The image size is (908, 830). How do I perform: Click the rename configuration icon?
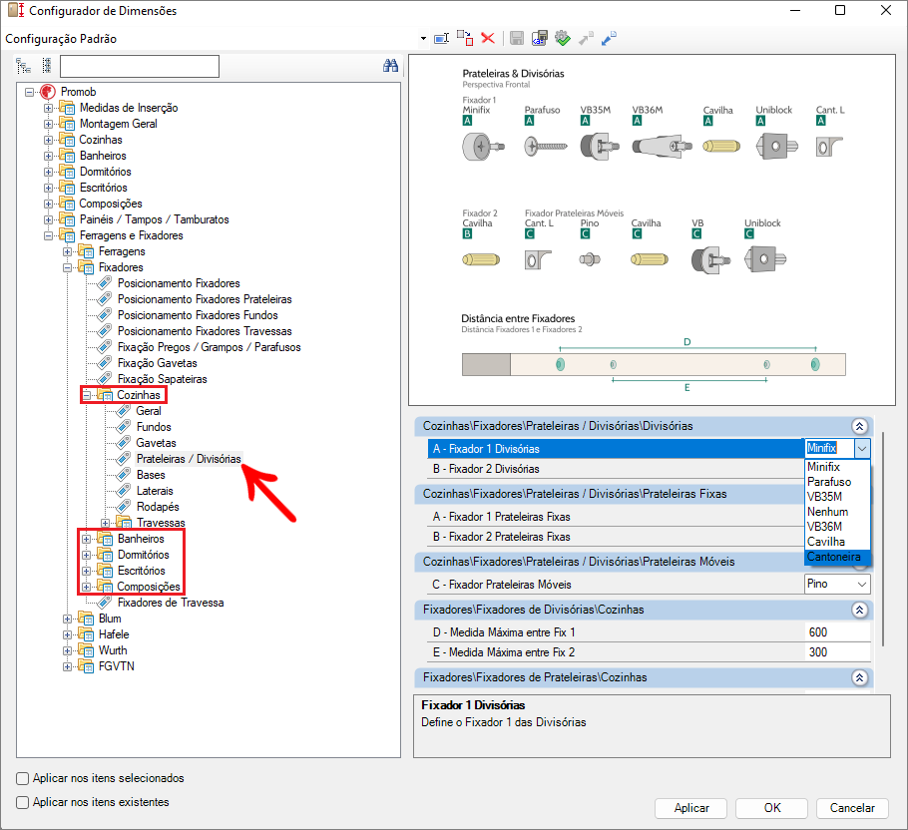(441, 38)
